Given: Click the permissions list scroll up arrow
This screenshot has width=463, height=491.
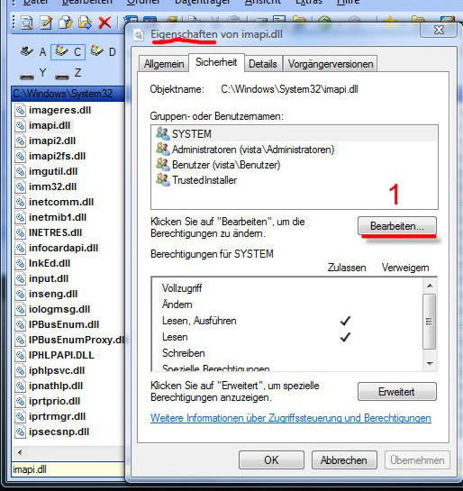Looking at the screenshot, I should click(x=430, y=286).
